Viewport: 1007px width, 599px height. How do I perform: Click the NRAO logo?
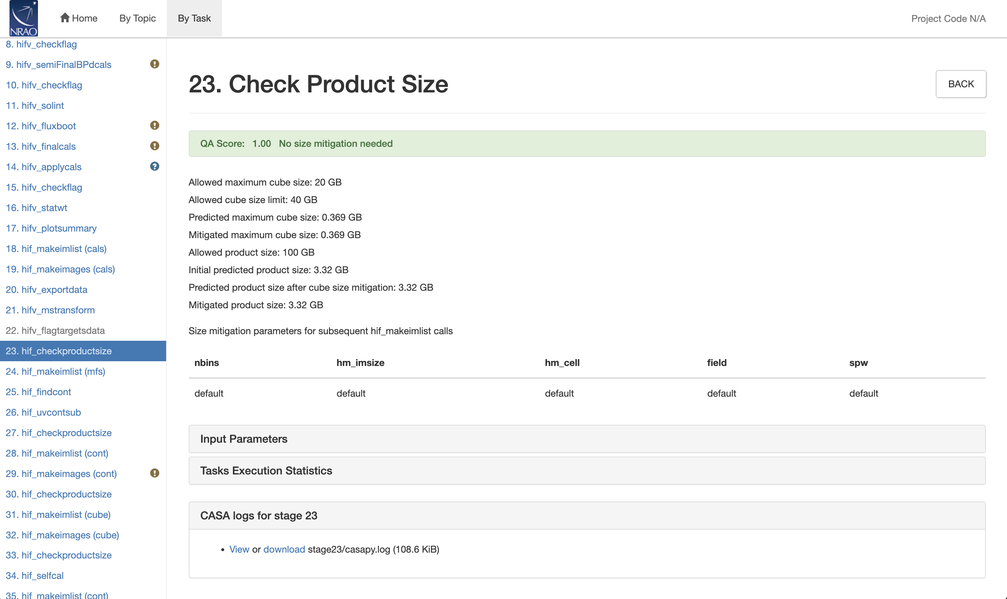[23, 18]
